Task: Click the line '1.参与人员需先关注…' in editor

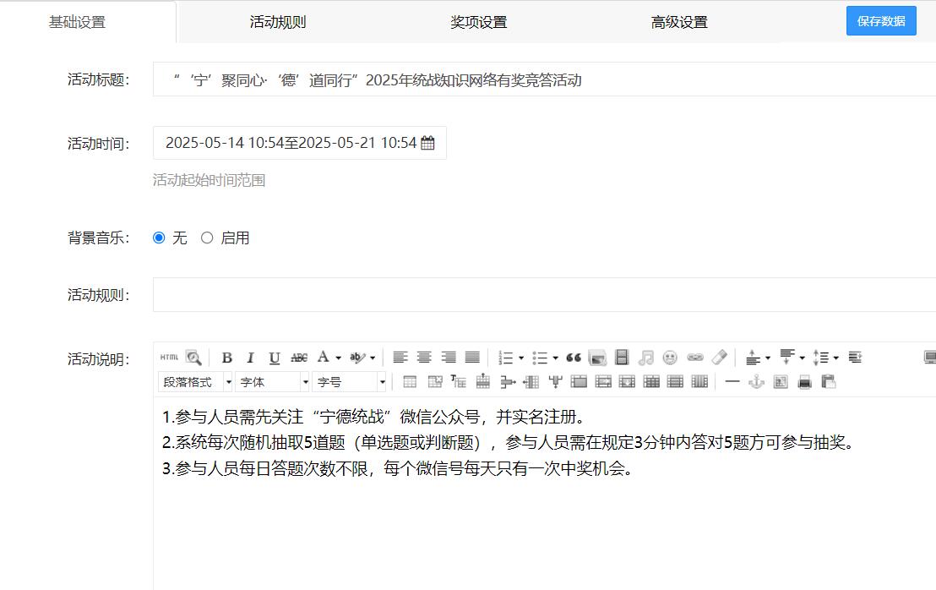Action: tap(375, 416)
